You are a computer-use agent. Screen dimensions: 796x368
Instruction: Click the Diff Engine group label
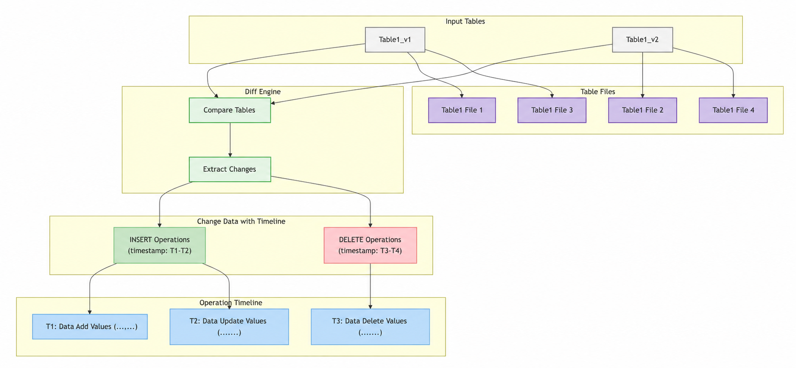[x=263, y=91]
